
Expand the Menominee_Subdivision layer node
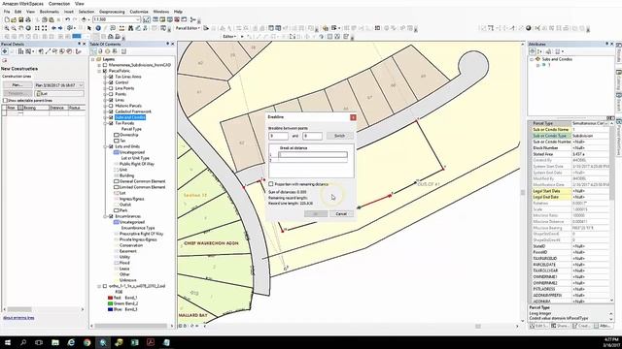(x=99, y=65)
